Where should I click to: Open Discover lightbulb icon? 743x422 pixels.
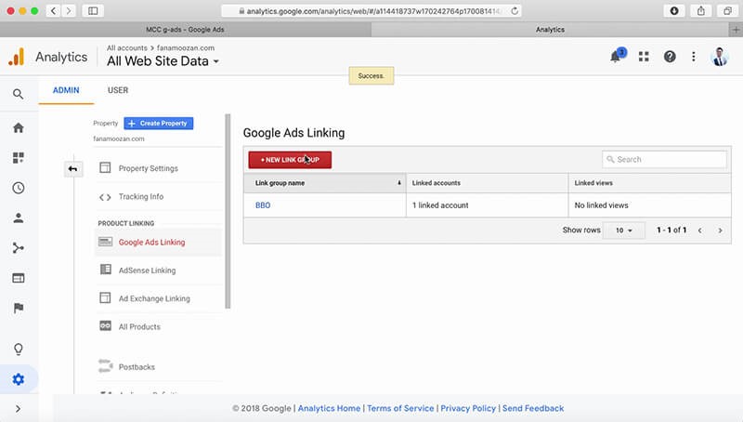[18, 349]
